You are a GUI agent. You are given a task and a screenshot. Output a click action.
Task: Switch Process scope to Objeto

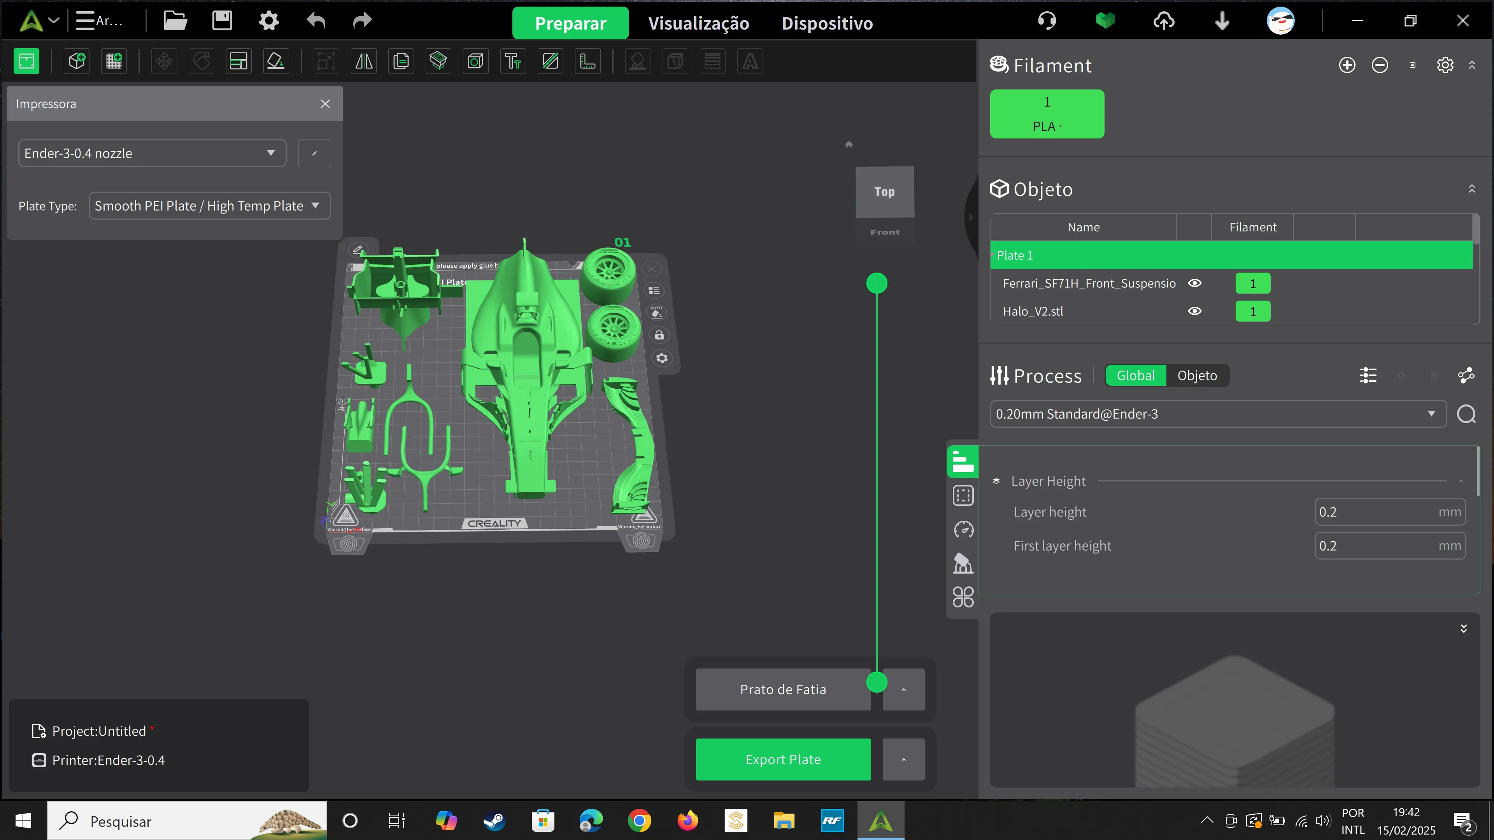1196,376
